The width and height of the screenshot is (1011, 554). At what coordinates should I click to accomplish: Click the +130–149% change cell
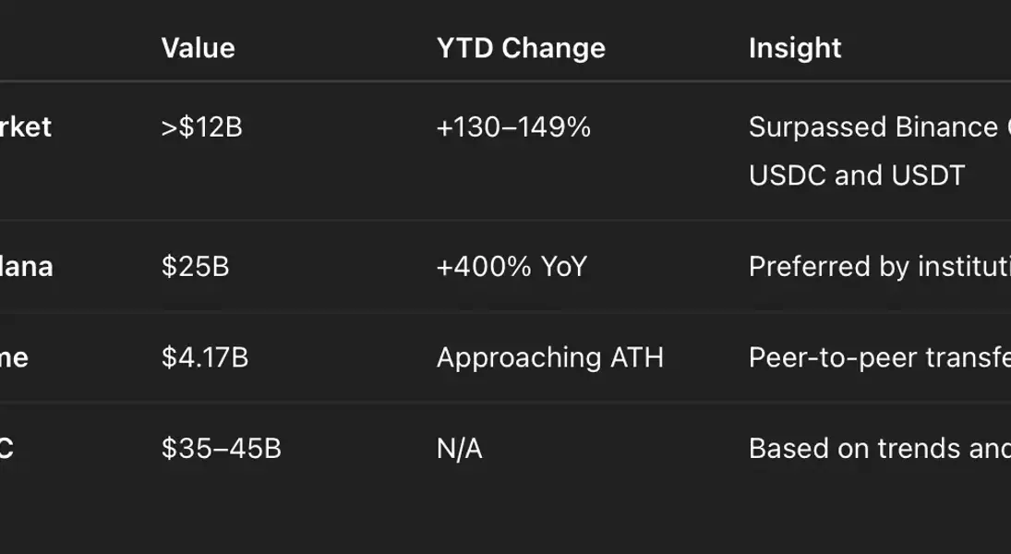coord(513,127)
